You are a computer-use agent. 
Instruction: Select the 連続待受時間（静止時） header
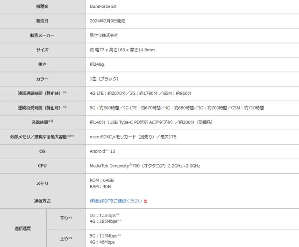pyautogui.click(x=43, y=108)
